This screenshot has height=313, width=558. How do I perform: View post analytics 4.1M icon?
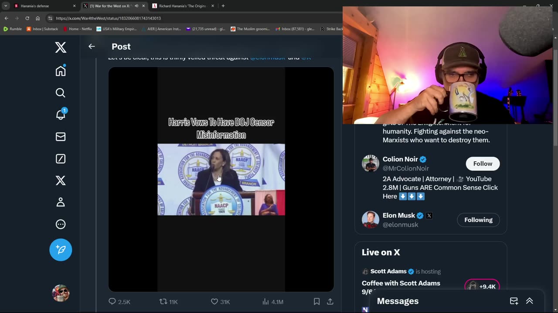tap(265, 301)
